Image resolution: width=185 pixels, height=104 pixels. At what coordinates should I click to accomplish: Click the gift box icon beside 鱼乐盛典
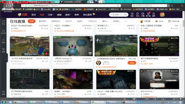point(94,14)
